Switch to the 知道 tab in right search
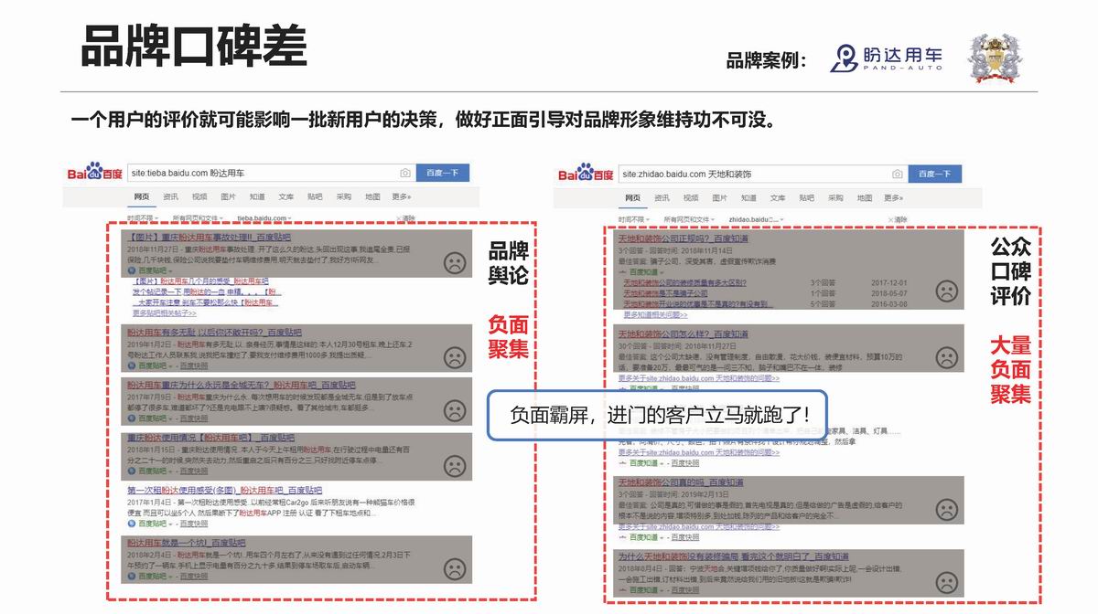This screenshot has width=1098, height=614. point(748,197)
